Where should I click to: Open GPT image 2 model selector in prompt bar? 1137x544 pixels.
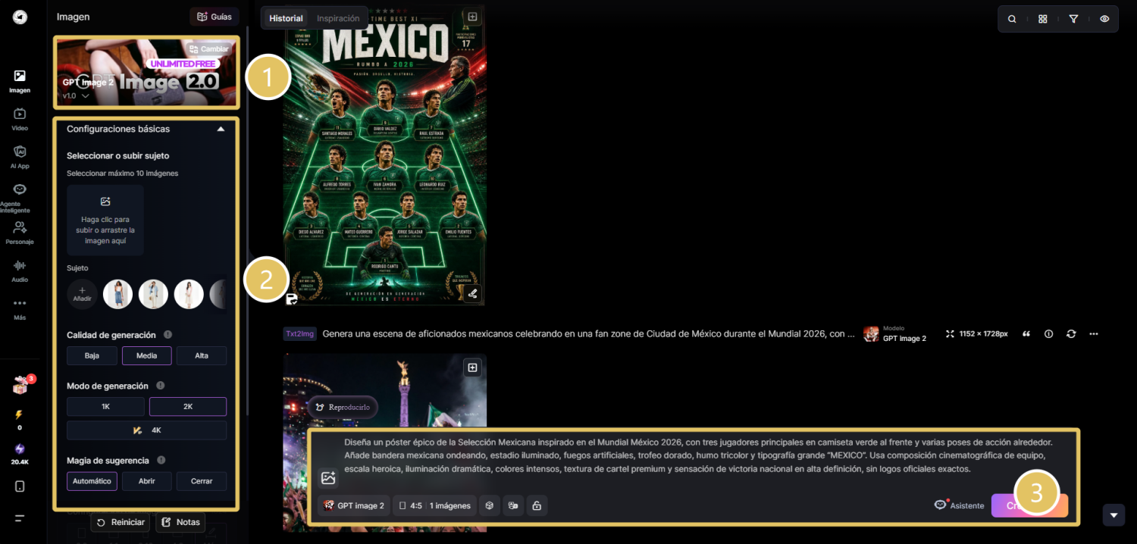click(354, 505)
